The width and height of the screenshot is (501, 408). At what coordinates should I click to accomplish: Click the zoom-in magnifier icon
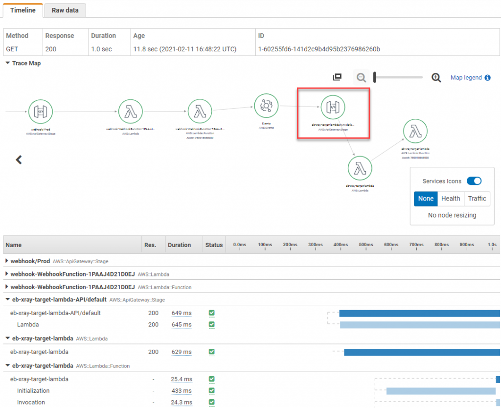(x=436, y=77)
